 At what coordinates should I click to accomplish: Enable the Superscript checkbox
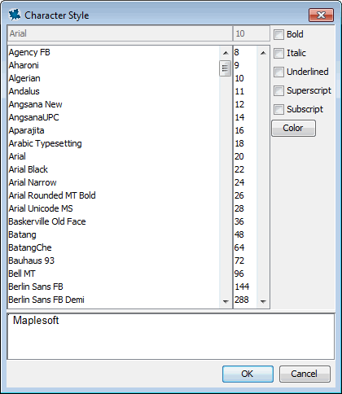point(278,90)
